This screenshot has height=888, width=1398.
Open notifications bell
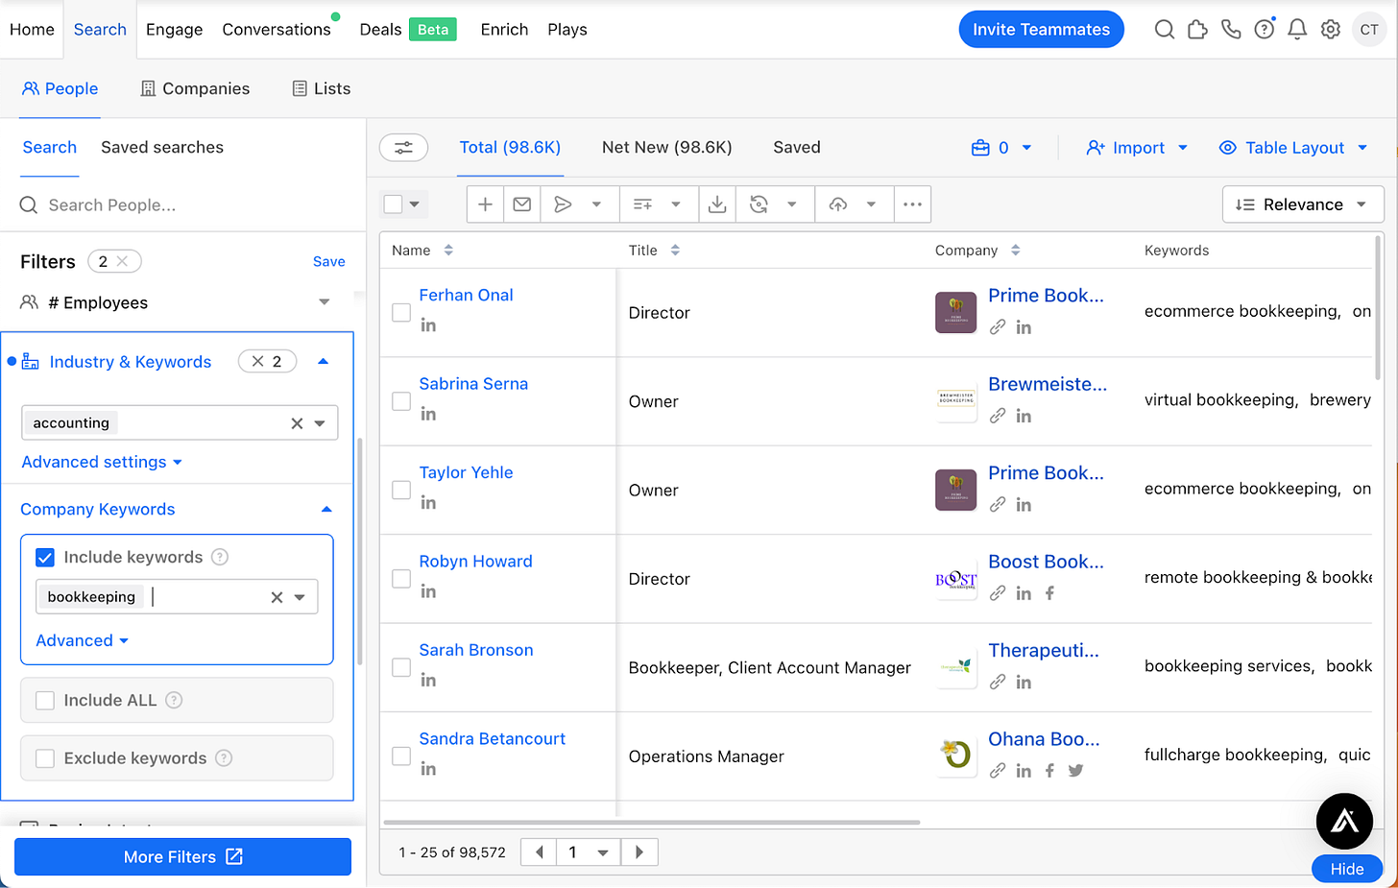[x=1297, y=30]
